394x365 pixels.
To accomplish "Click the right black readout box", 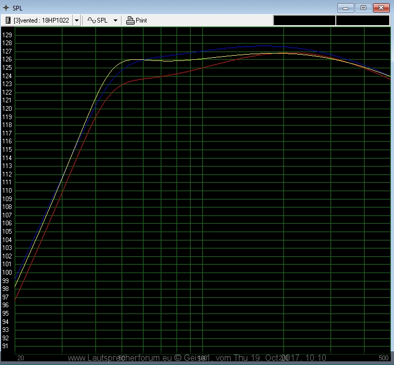I will point(363,20).
